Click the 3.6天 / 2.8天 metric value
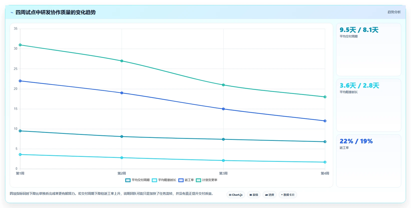Screen dimensions: 411x208 [x=359, y=86]
